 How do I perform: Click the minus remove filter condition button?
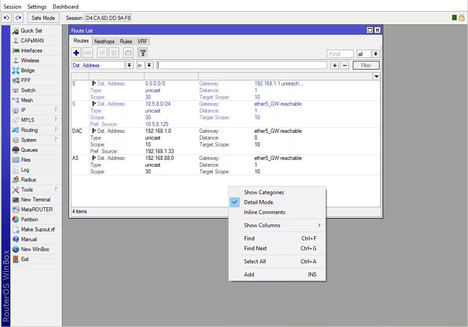tap(345, 65)
